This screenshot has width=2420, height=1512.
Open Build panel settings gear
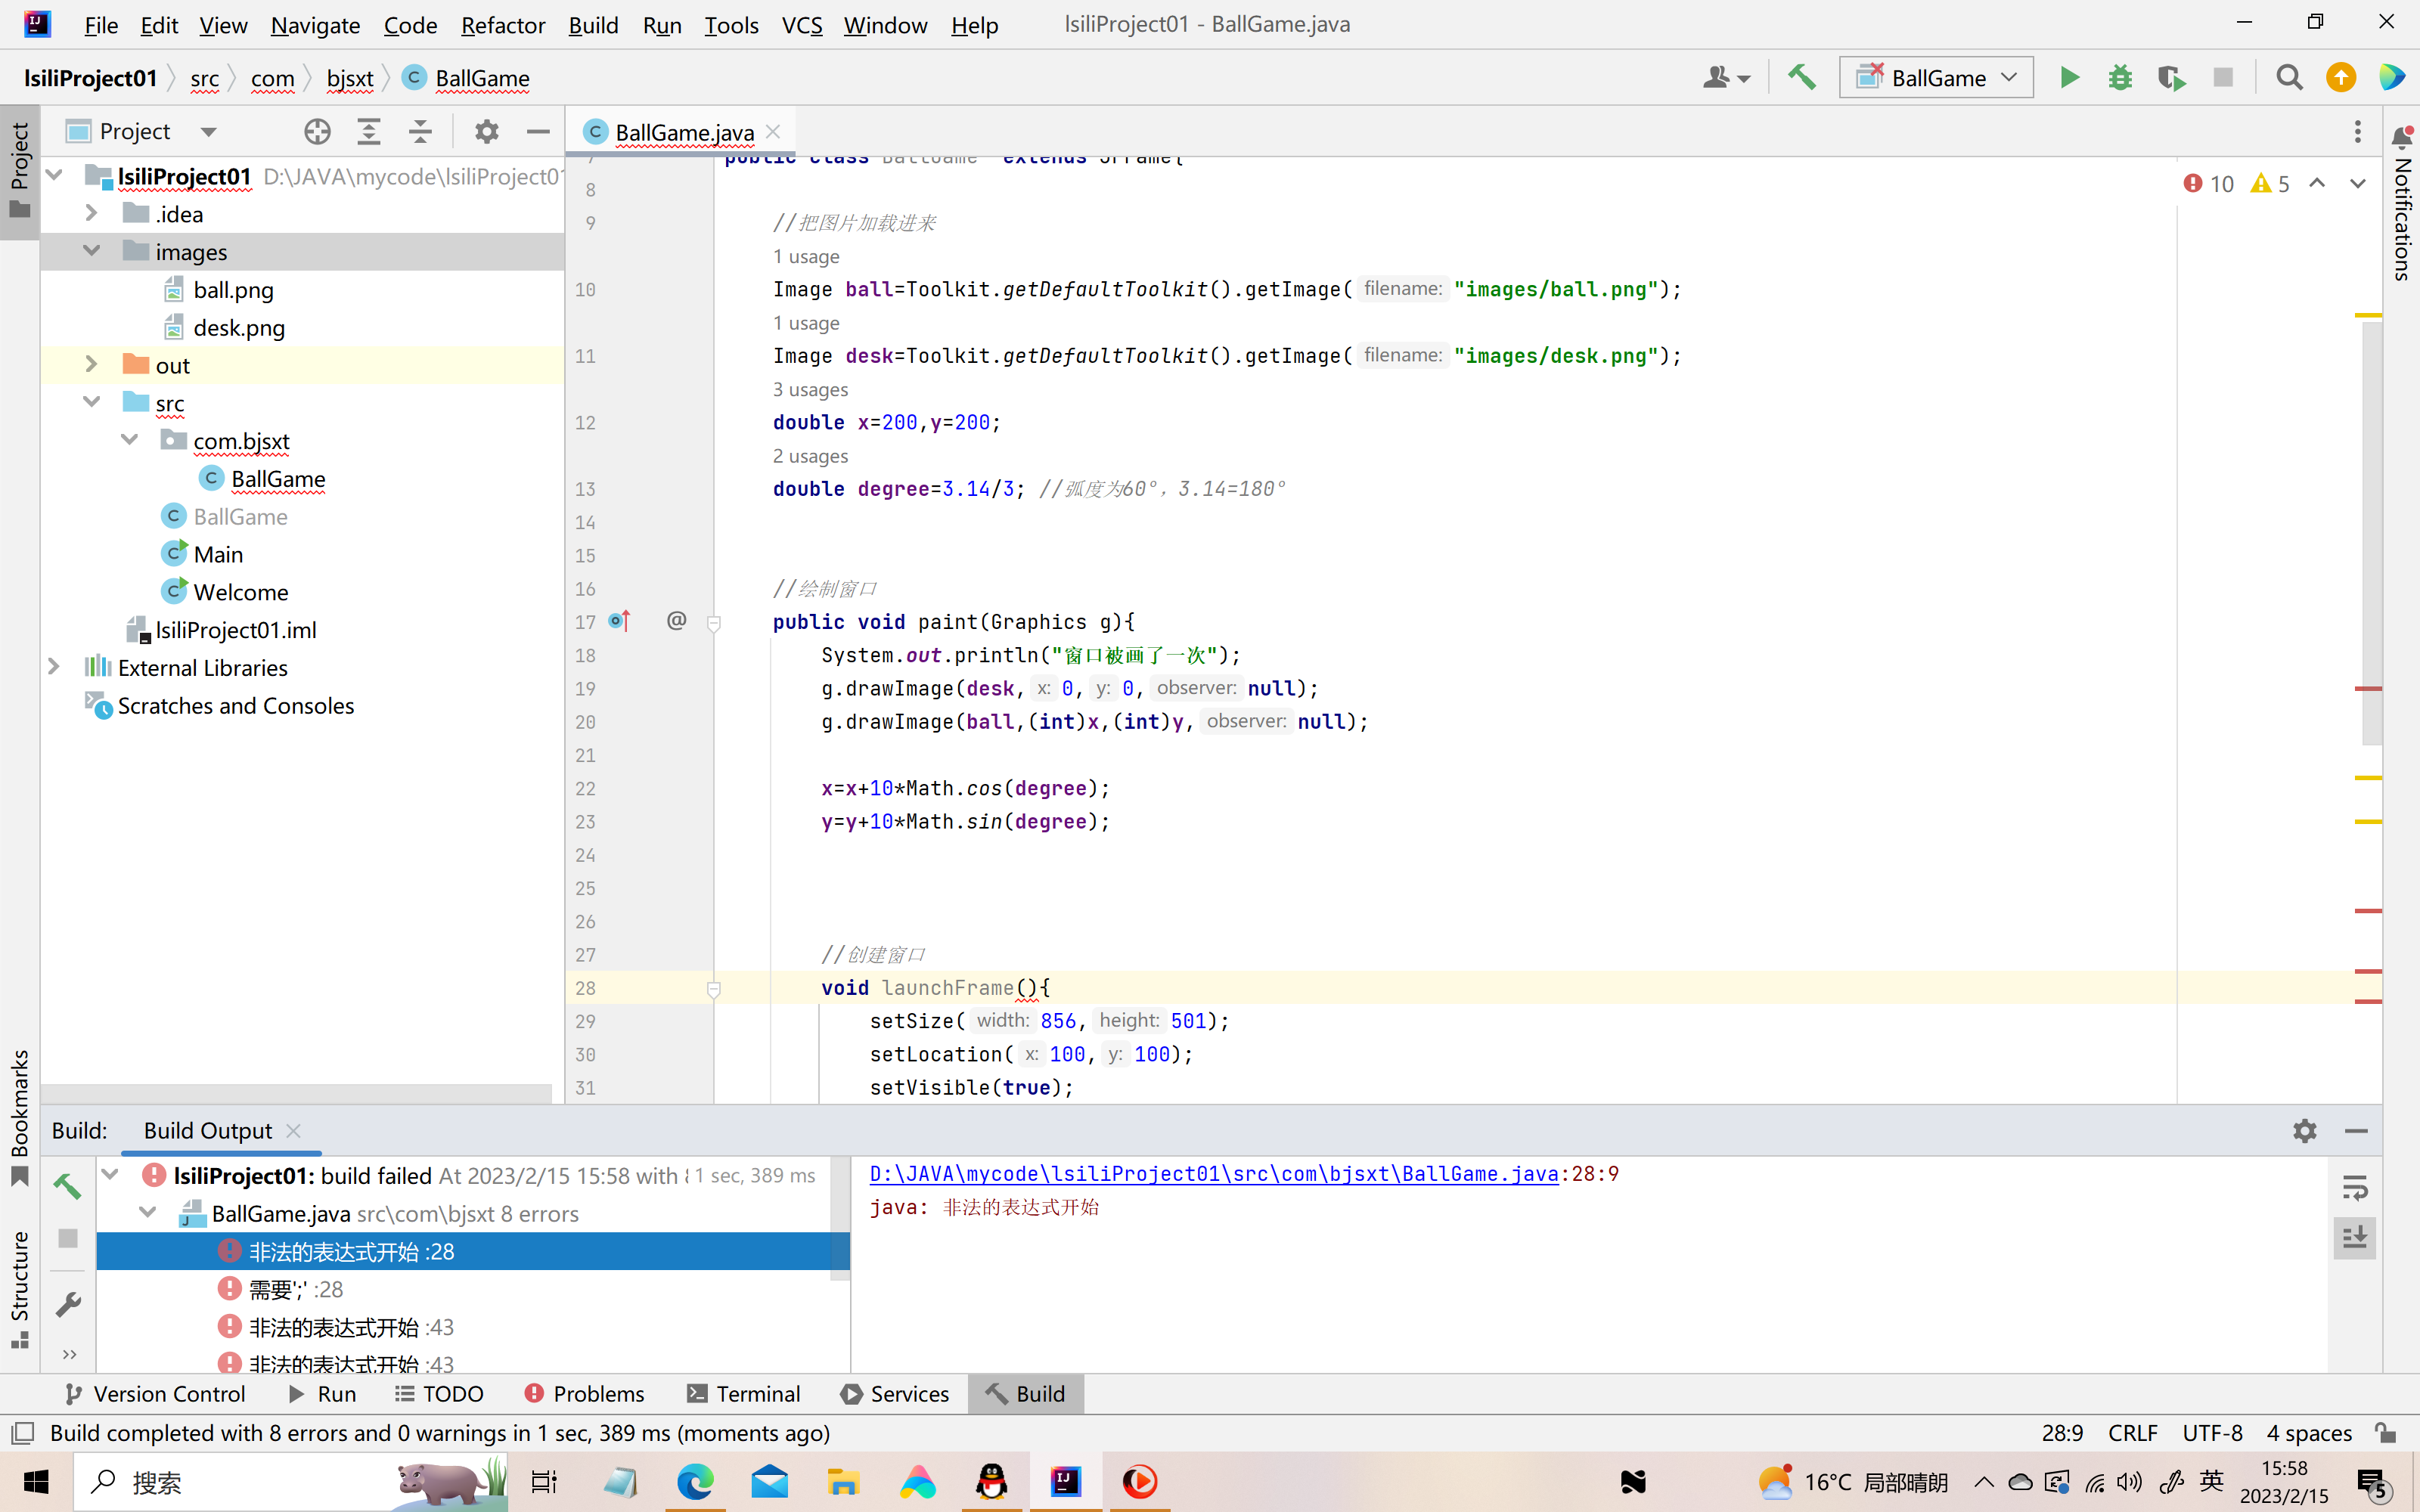(2304, 1131)
